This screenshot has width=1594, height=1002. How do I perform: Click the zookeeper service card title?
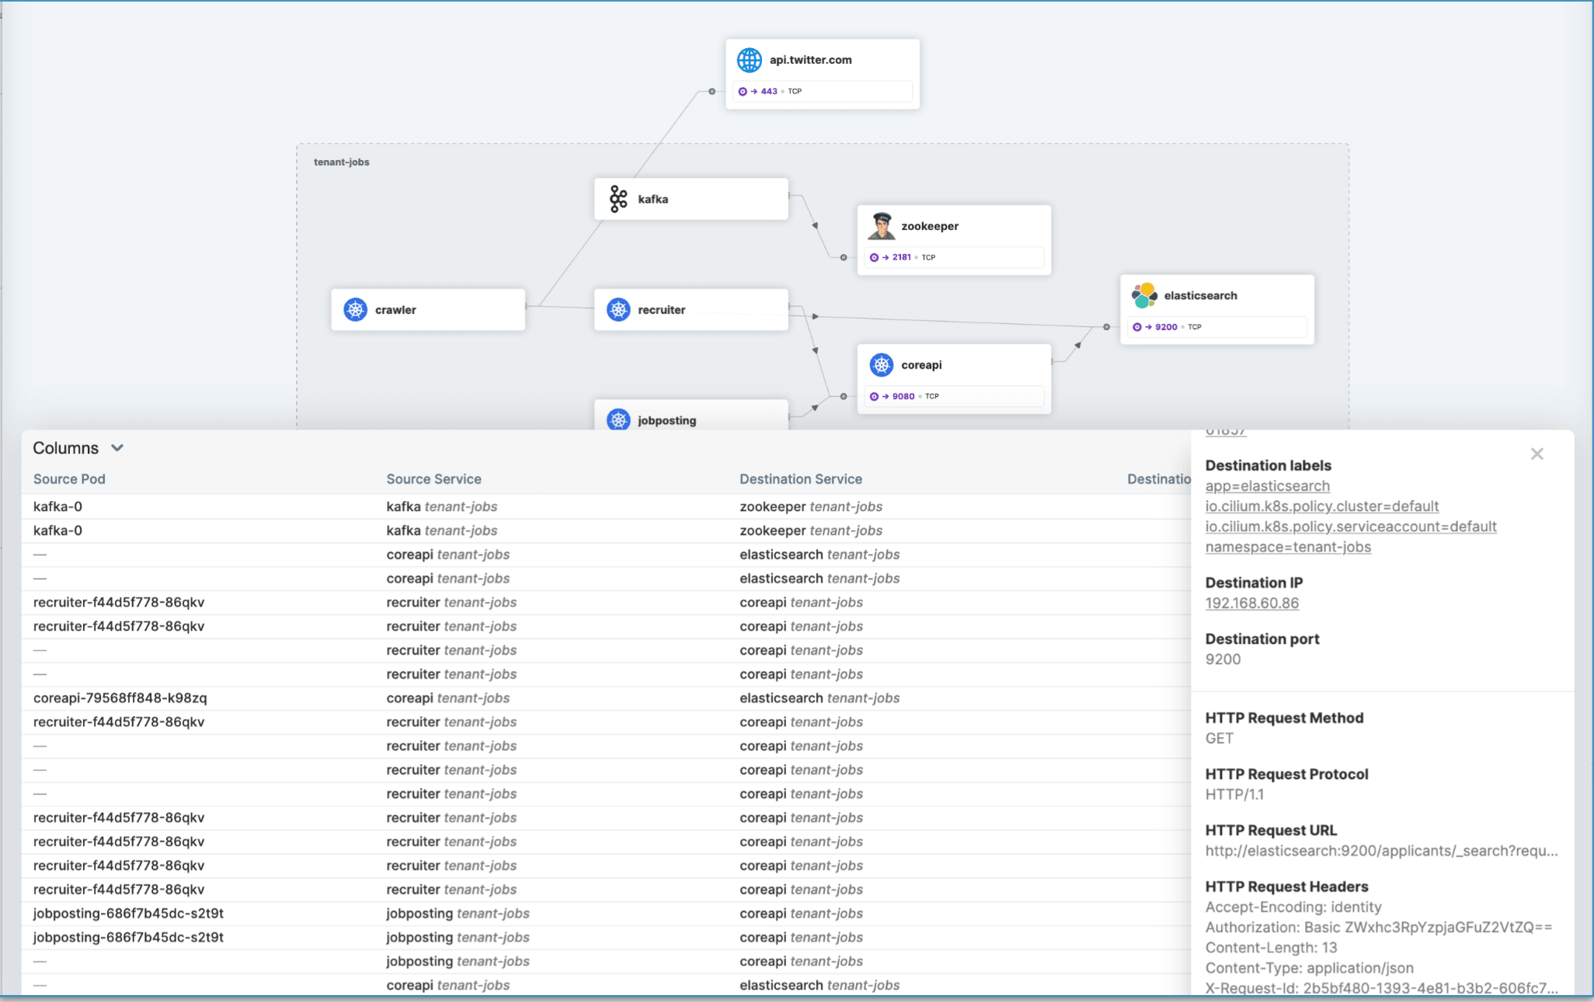click(x=930, y=226)
